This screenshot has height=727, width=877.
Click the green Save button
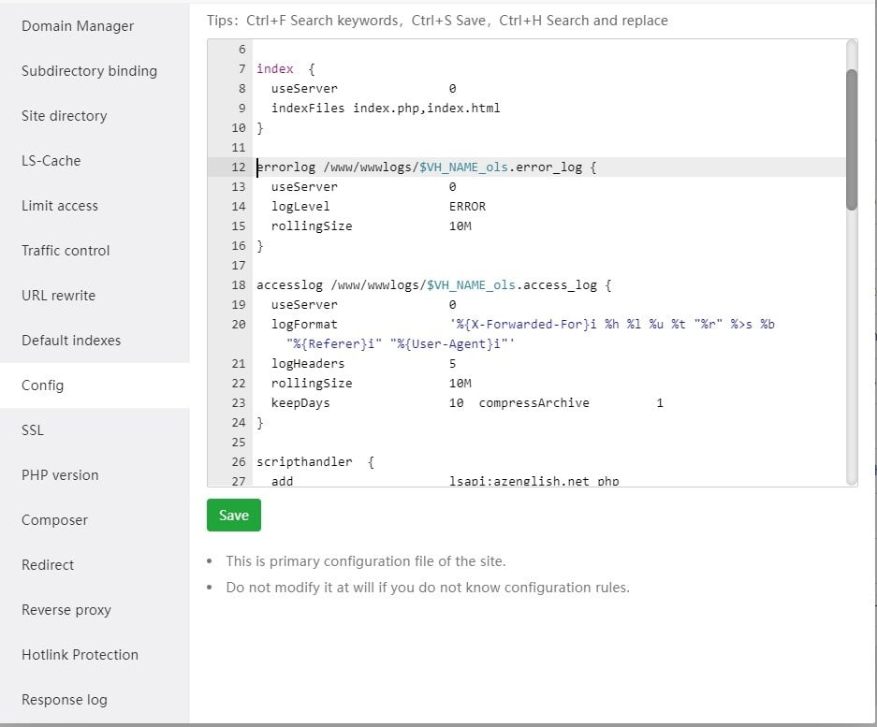pos(234,516)
